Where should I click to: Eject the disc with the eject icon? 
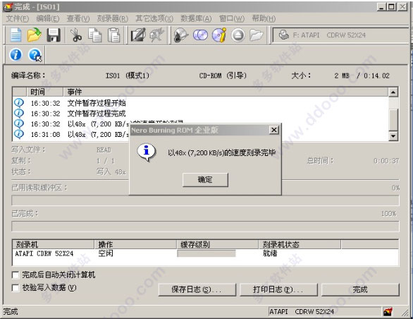point(238,35)
